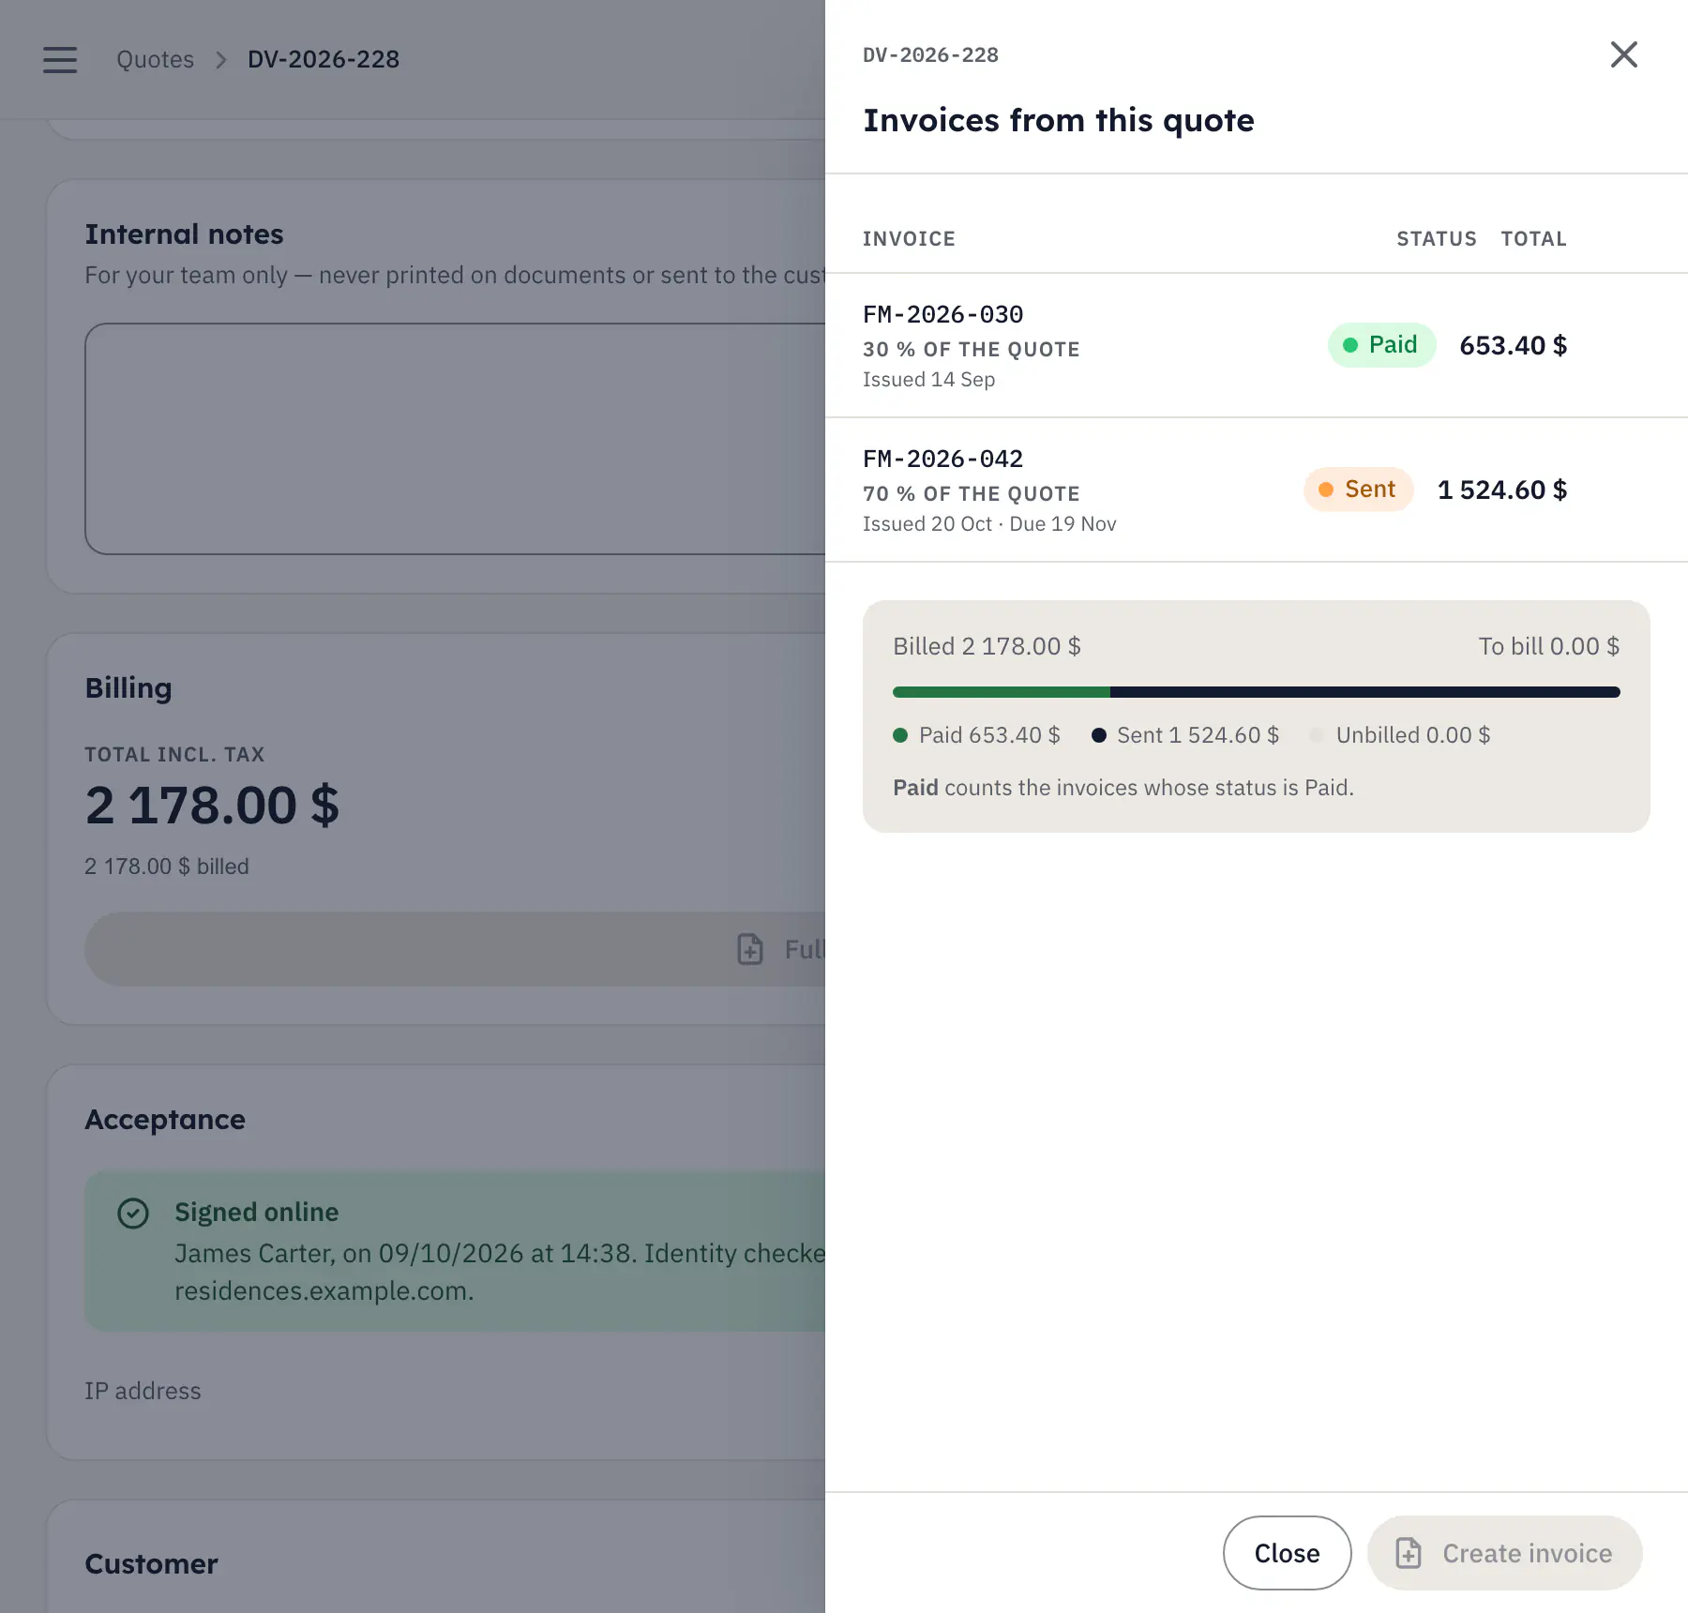Click the Sent 1 524.60 $ legend entry
1688x1613 pixels.
pos(1185,735)
